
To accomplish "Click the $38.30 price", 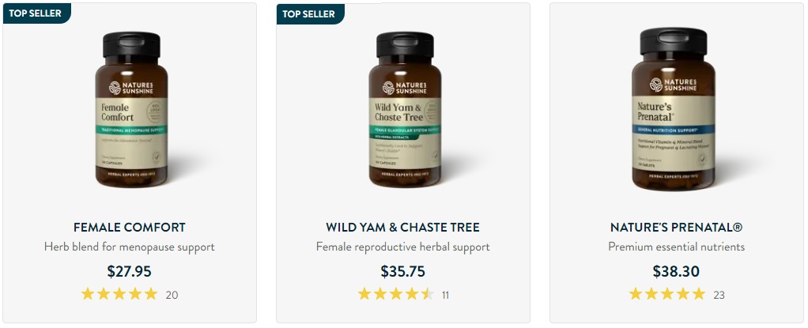I will (677, 271).
